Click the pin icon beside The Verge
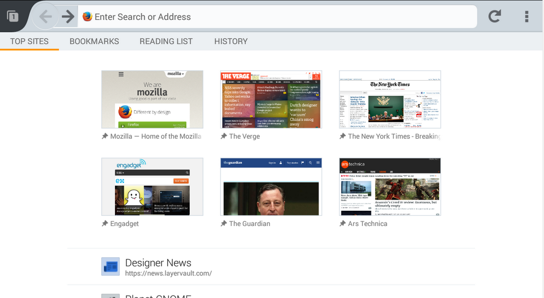This screenshot has height=298, width=544. 223,136
